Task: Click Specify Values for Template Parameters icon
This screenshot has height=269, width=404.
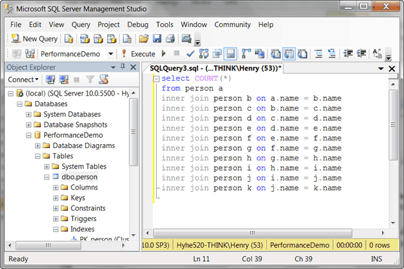Action: (377, 54)
